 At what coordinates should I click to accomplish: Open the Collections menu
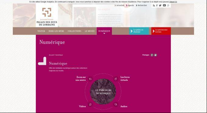74,31
